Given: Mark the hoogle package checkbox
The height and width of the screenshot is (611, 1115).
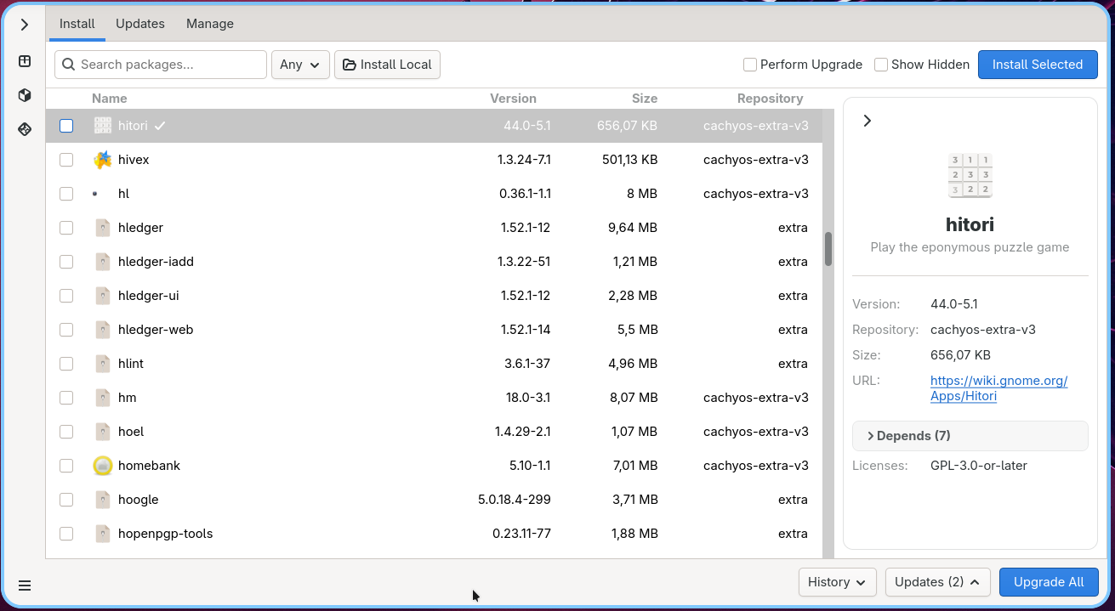Looking at the screenshot, I should coord(66,500).
